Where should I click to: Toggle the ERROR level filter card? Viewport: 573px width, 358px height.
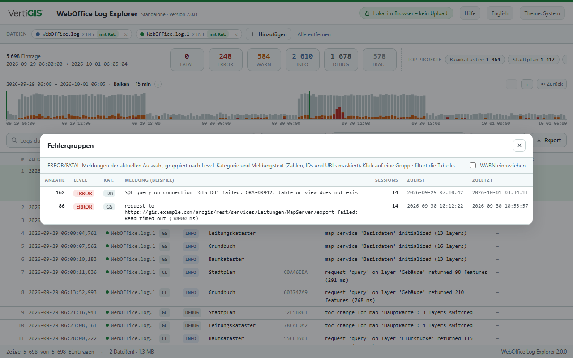tap(226, 60)
